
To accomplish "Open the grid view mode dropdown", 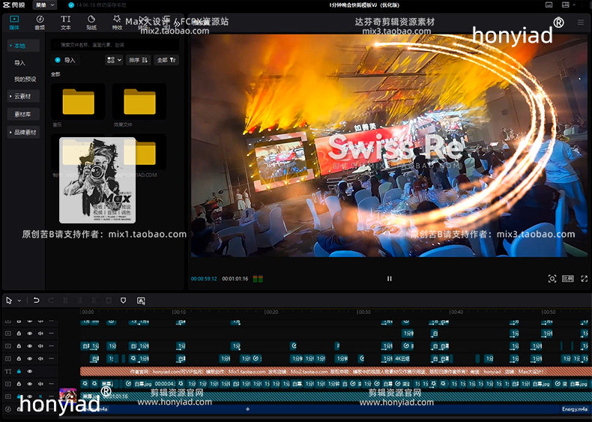I will click(114, 60).
